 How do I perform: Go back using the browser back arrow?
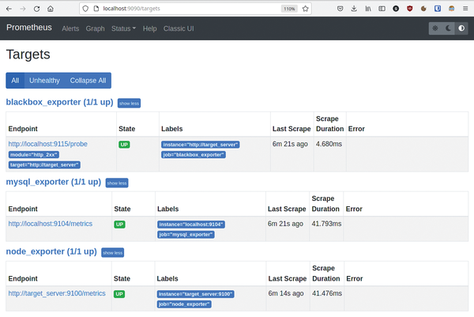click(9, 9)
